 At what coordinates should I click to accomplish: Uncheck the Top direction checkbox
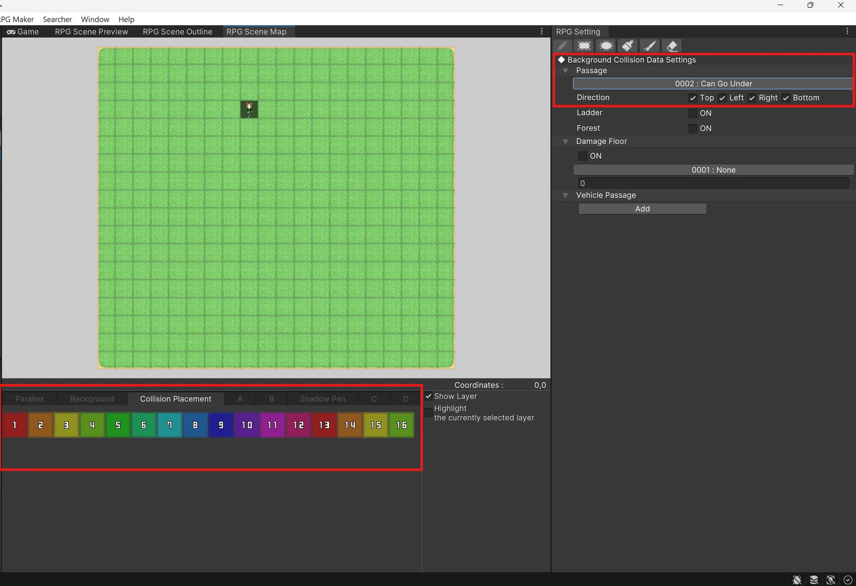692,98
